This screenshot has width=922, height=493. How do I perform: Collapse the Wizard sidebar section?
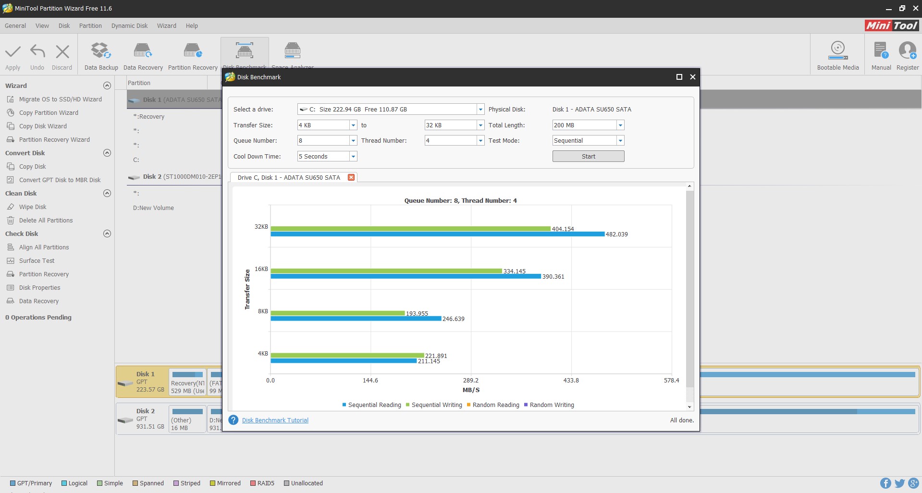[107, 86]
